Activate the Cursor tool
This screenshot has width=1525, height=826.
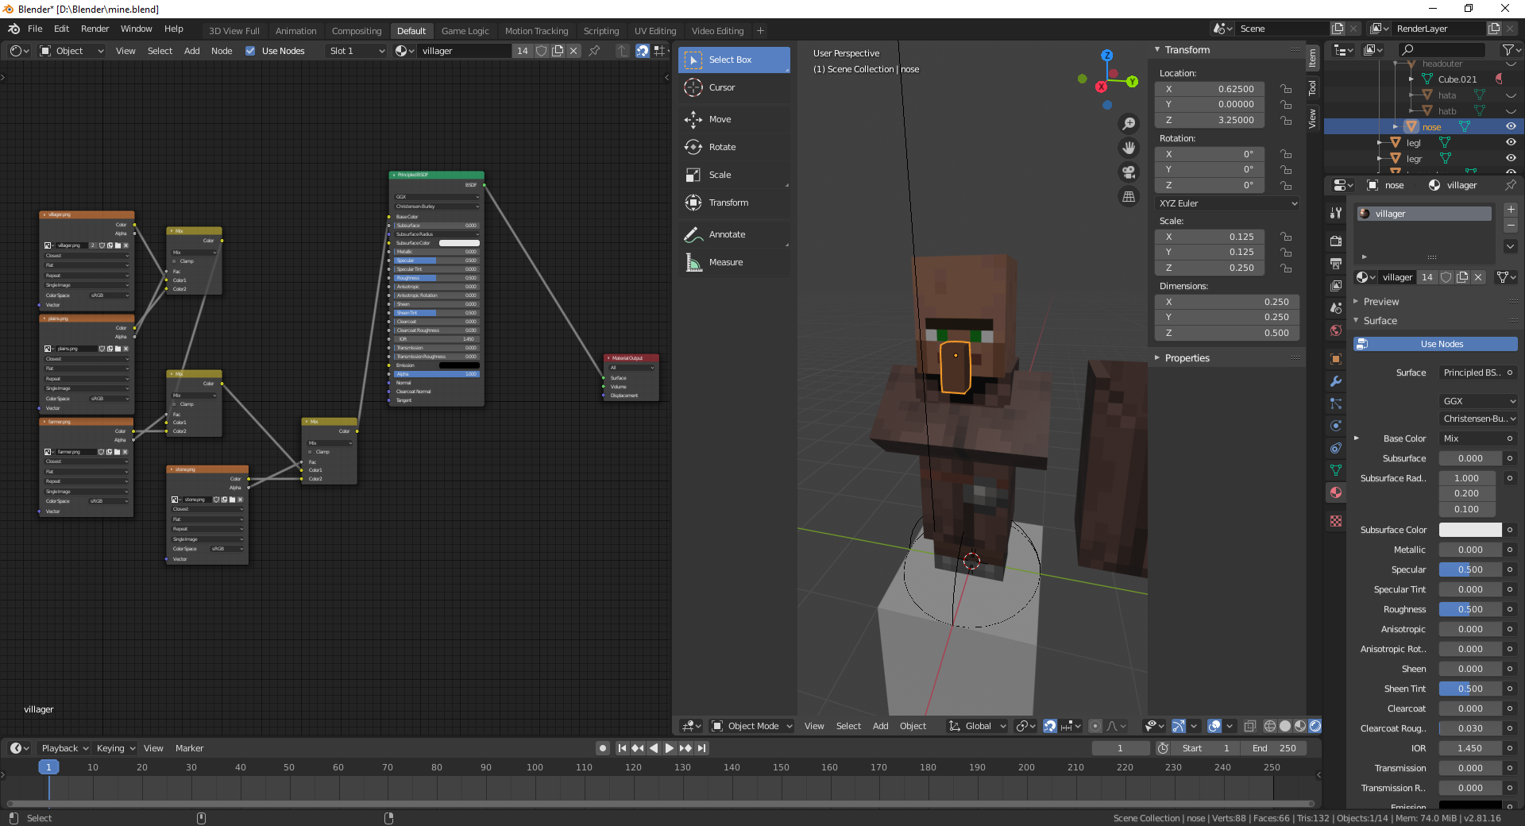734,87
